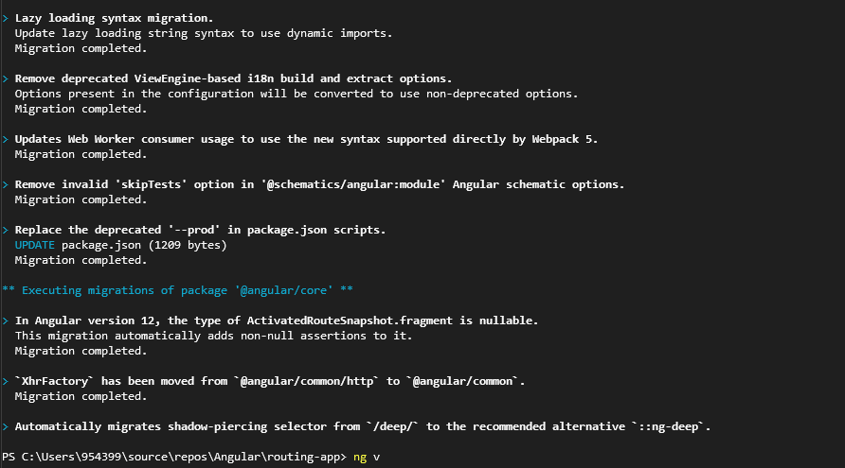Viewport: 845px width, 468px height.
Task: Click the '`XhrFactory` has been moved' heading
Action: click(x=270, y=381)
